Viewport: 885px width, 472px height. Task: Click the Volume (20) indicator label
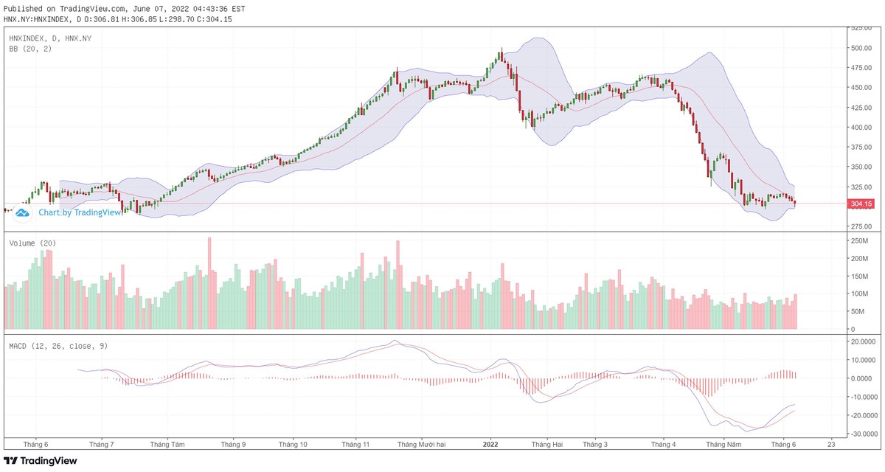pyautogui.click(x=32, y=243)
